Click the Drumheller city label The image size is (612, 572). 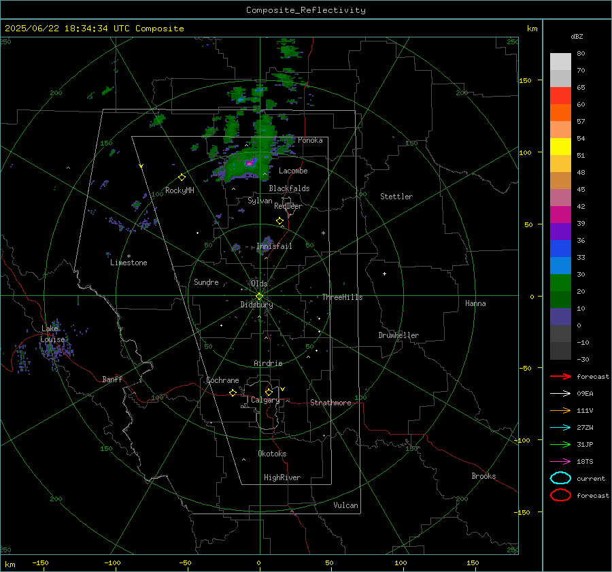pos(398,335)
